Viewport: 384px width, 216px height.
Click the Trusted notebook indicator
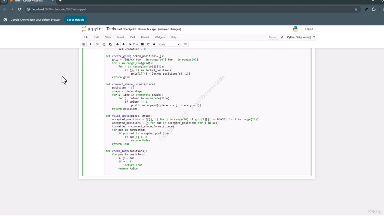(x=273, y=37)
